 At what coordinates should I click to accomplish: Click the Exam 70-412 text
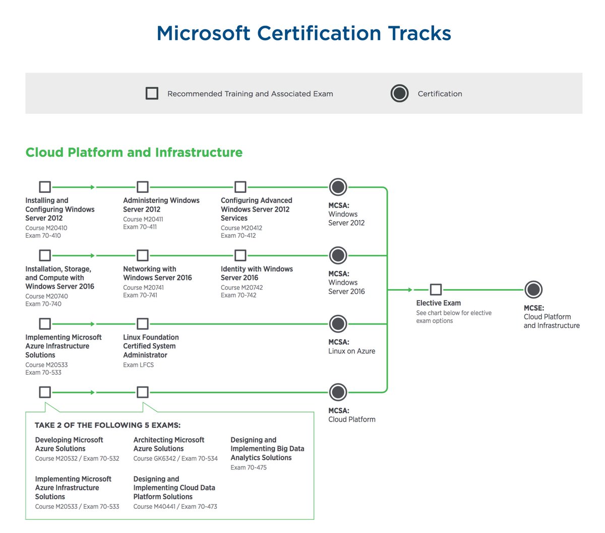238,236
